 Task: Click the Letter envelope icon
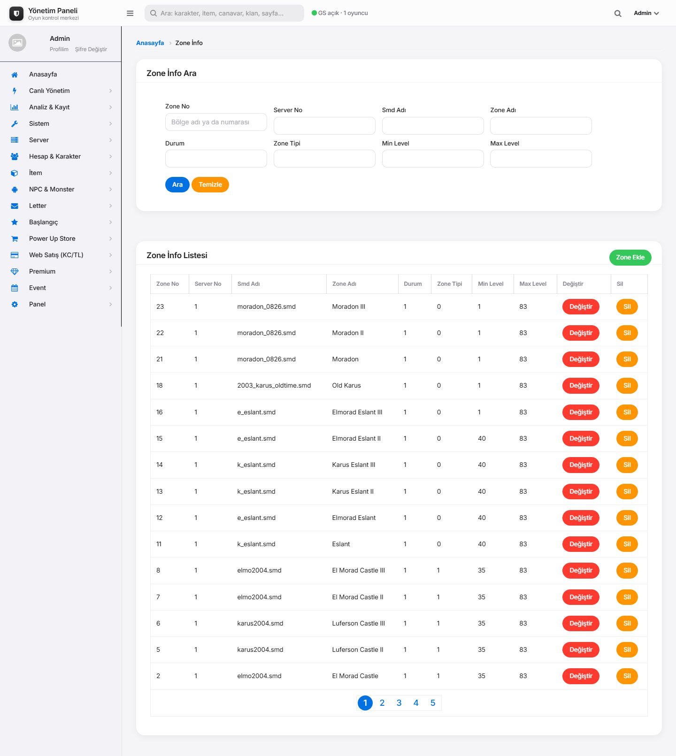(15, 206)
